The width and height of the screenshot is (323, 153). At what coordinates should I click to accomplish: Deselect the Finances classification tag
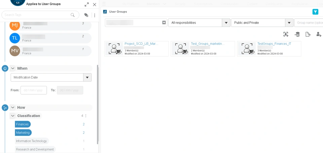[x=23, y=124]
